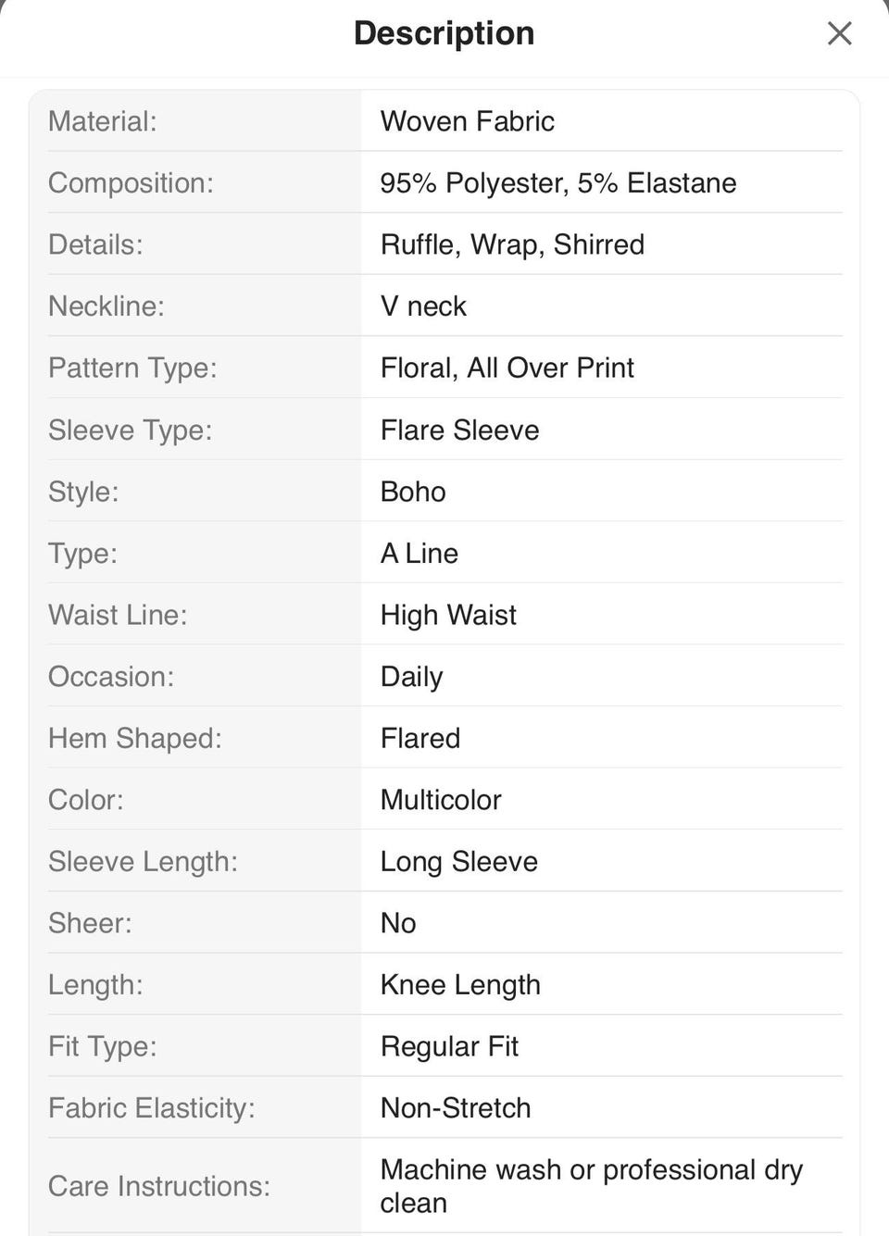Click the Sheer label
Viewport: 889px width, 1236px height.
pos(90,923)
